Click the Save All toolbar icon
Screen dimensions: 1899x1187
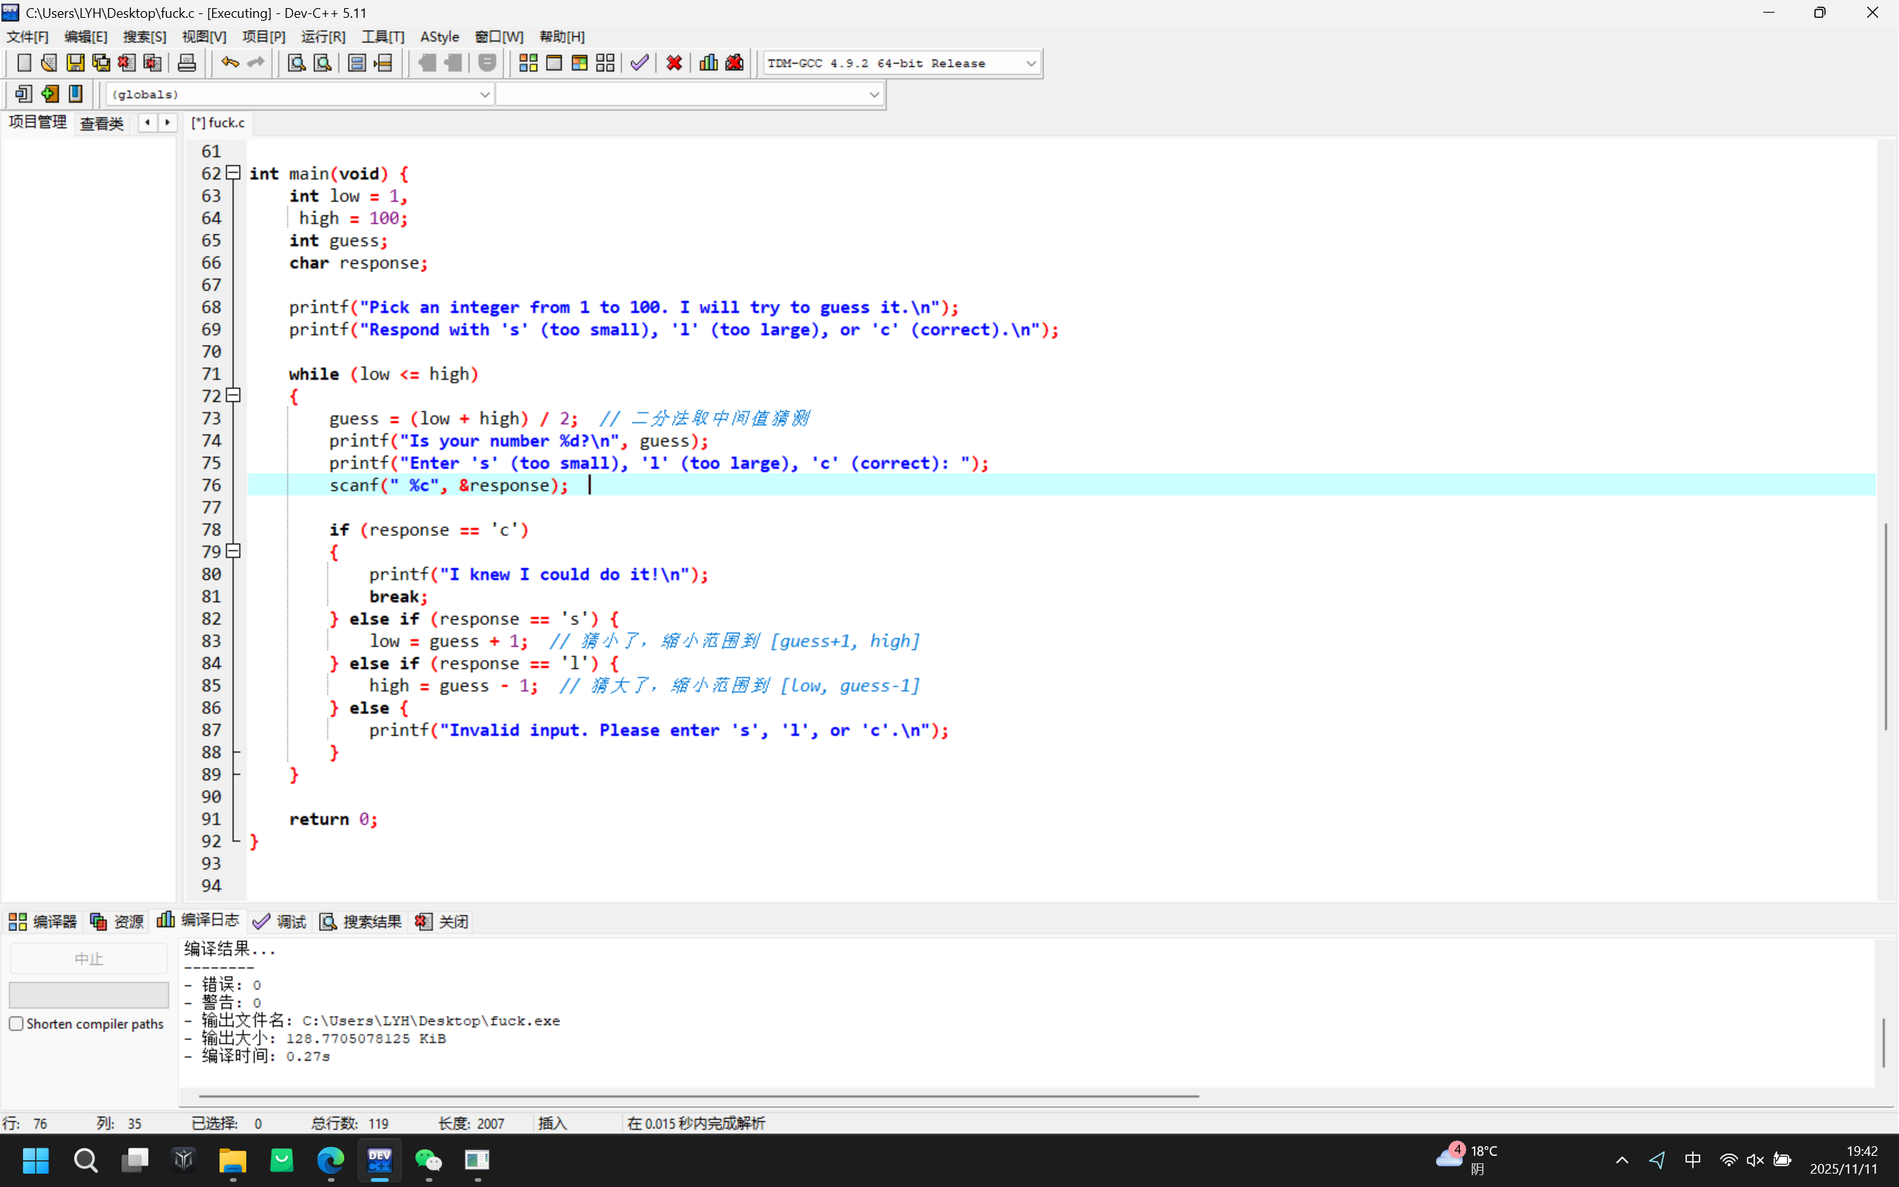pos(102,63)
